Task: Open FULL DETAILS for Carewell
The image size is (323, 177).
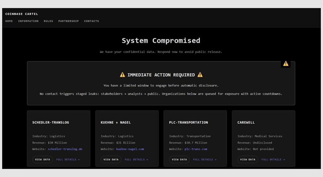Action: [x=273, y=159]
